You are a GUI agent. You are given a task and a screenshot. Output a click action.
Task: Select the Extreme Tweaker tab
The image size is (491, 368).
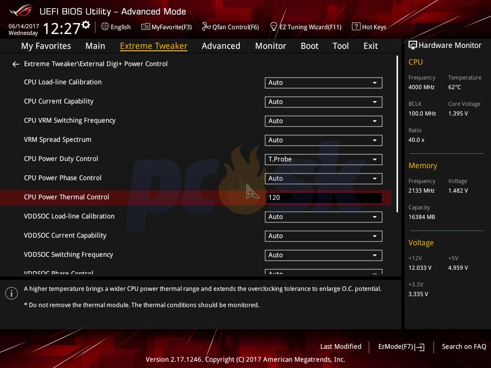click(x=154, y=46)
